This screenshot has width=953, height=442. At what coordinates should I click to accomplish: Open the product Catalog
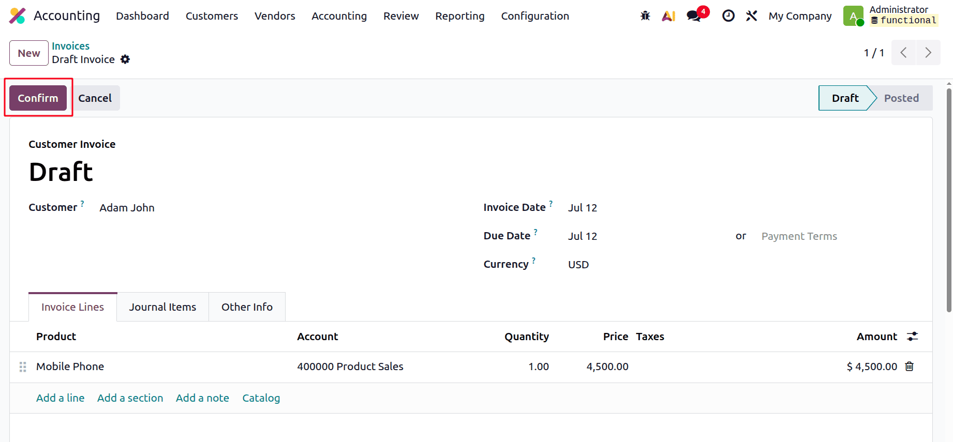(261, 398)
